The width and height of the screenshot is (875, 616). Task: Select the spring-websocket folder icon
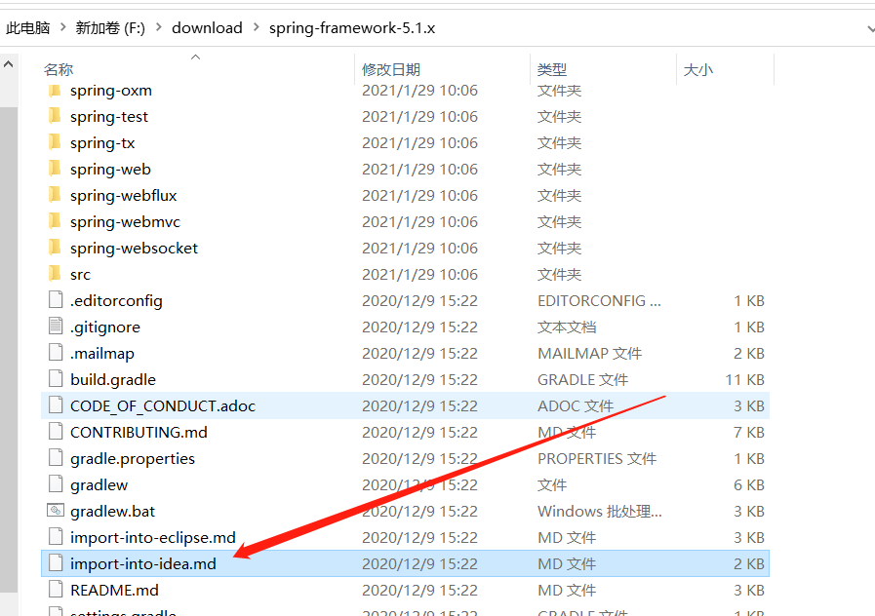click(x=55, y=247)
